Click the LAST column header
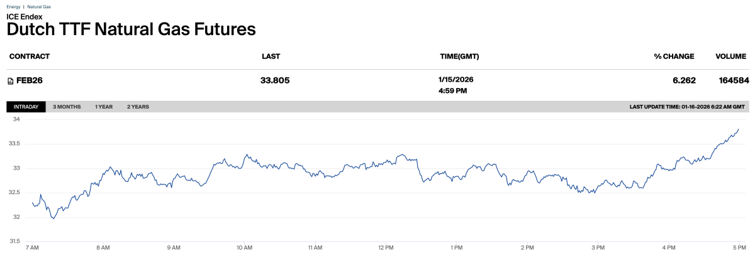Viewport: 755px width, 257px height. [271, 57]
